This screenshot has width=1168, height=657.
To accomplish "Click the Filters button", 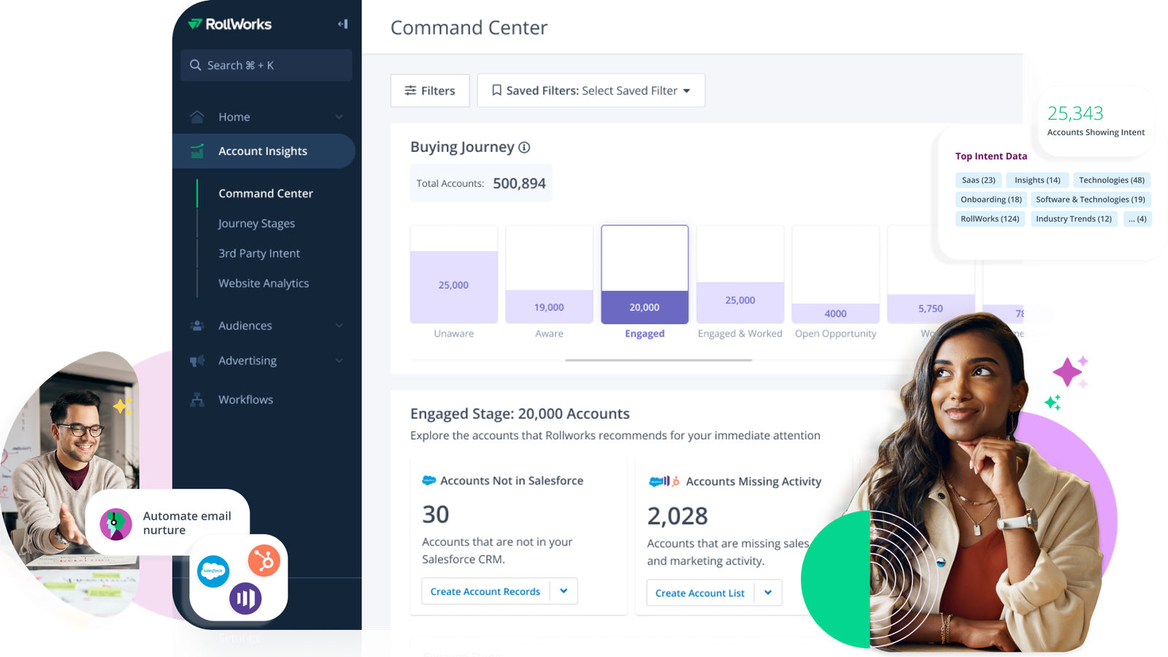I will coord(430,91).
